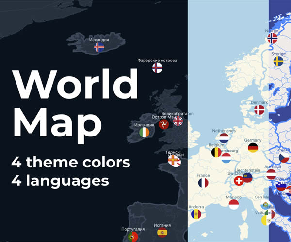The height and width of the screenshot is (242, 291).
Task: Click the Switzerland flag with white cross
Action: pos(238,181)
